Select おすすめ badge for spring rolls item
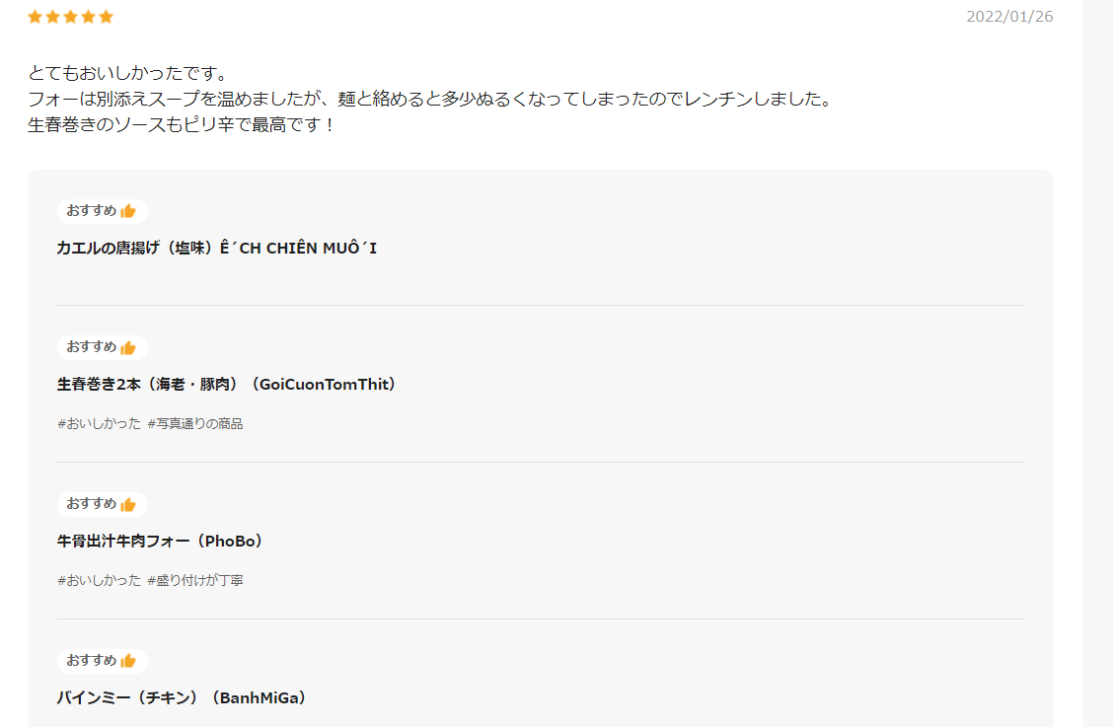Image resolution: width=1113 pixels, height=727 pixels. click(103, 347)
